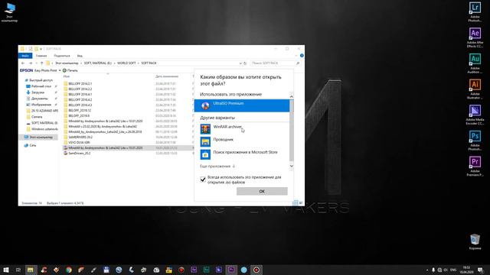490x275 pixels.
Task: Switch Explorer to details view icon
Action: tap(295, 203)
